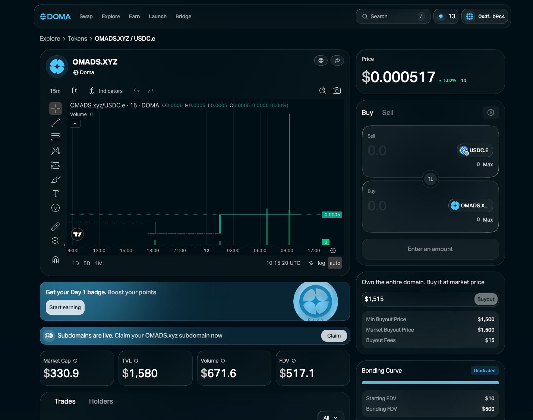533x420 pixels.
Task: Select the 1M chart range
Action: (99, 263)
